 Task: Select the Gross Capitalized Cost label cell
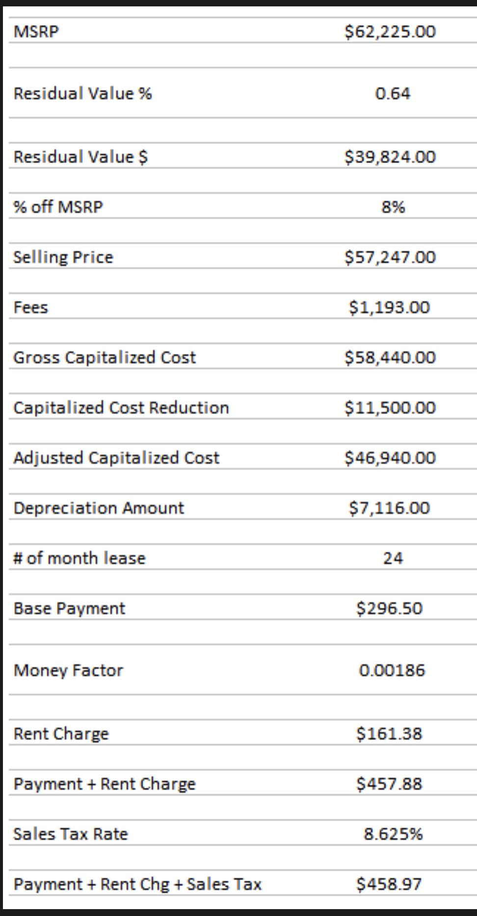[x=105, y=357]
